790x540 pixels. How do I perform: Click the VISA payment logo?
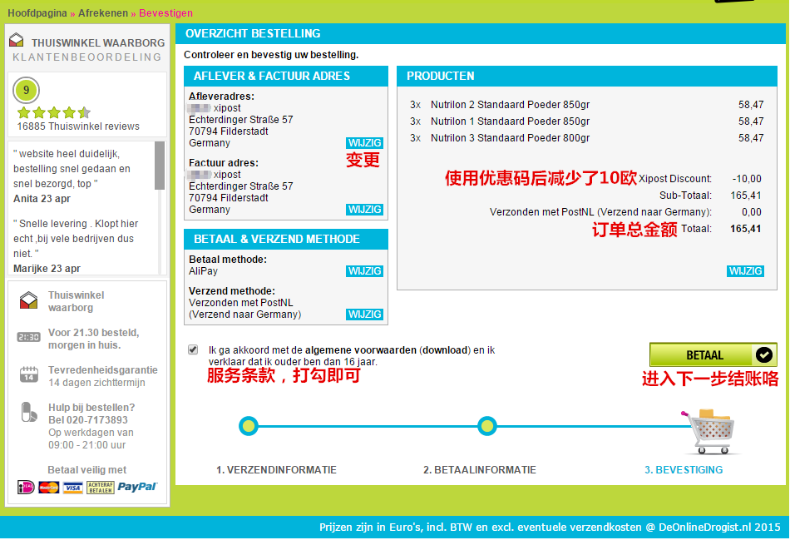pos(72,488)
